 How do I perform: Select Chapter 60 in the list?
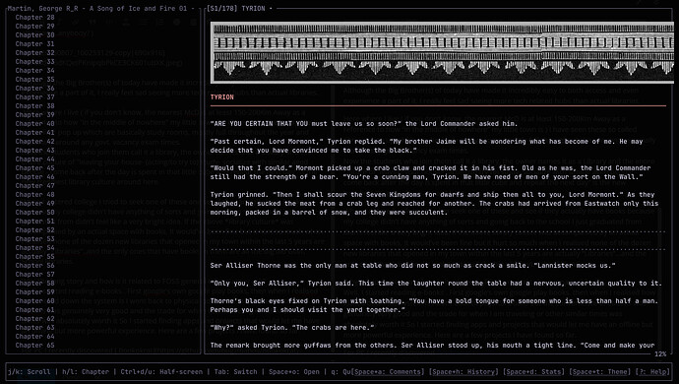(35, 300)
